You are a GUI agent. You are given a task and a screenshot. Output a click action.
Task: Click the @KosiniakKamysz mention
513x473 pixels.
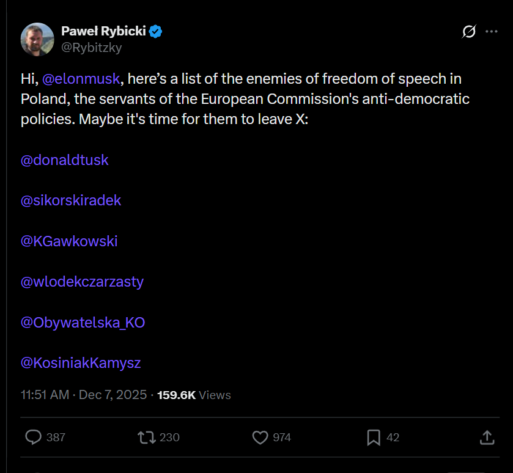81,363
